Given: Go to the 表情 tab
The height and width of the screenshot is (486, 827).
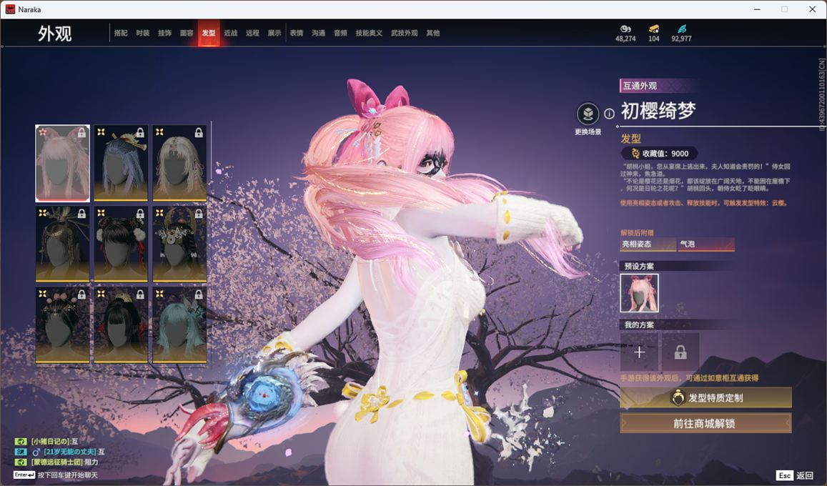Looking at the screenshot, I should pos(297,33).
